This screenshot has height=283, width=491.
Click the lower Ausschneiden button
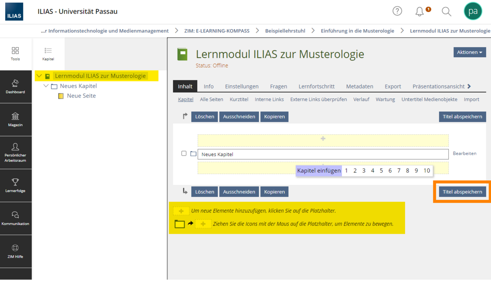(239, 192)
